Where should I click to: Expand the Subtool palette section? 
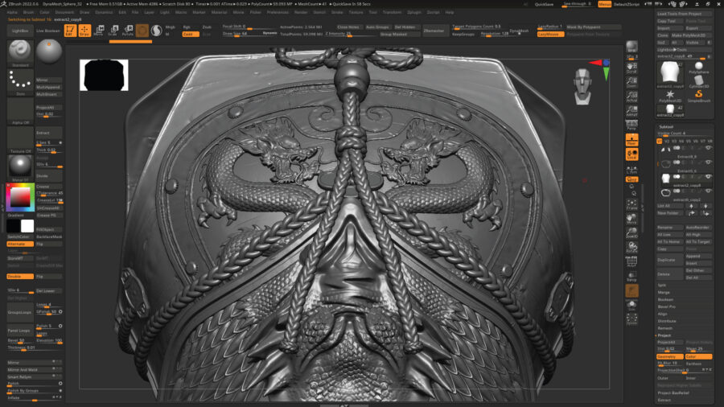[666, 127]
